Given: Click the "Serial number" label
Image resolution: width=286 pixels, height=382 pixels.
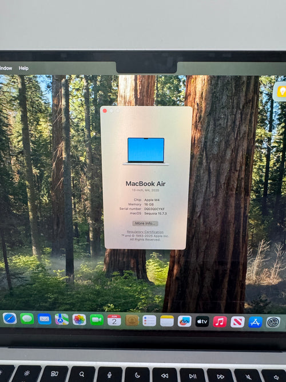Looking at the screenshot, I should tap(130, 209).
